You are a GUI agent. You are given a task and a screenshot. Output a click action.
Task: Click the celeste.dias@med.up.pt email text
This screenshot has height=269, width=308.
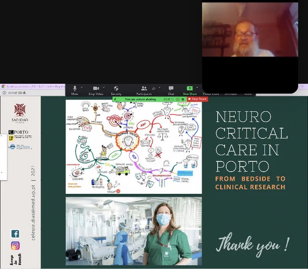pyautogui.click(x=33, y=213)
